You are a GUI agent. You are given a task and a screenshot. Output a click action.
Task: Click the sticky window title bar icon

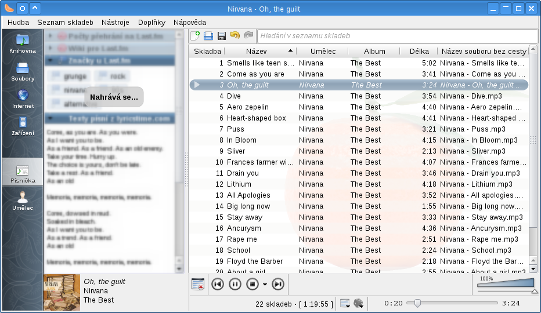coord(22,8)
